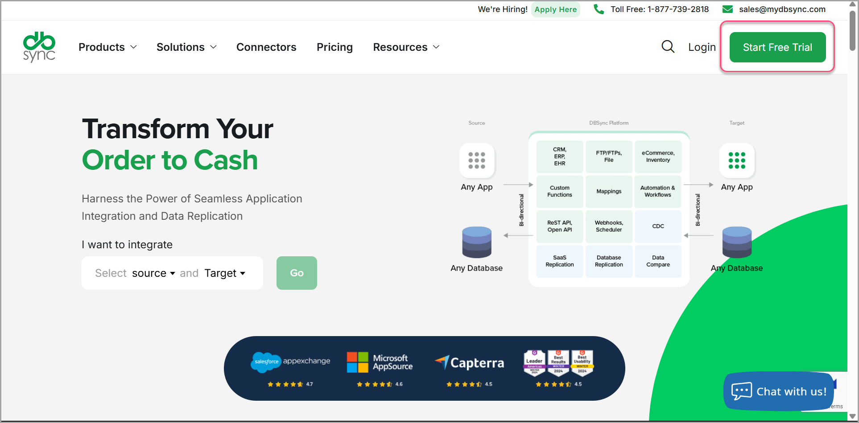Click the Start Free Trial button

[777, 47]
